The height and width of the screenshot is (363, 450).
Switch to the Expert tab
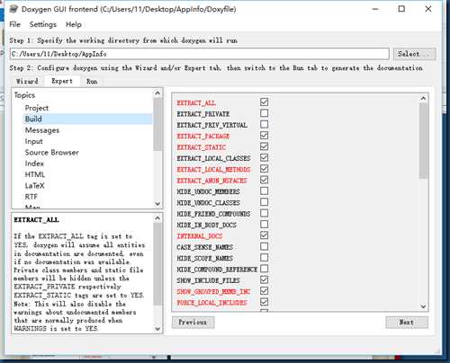coord(62,81)
